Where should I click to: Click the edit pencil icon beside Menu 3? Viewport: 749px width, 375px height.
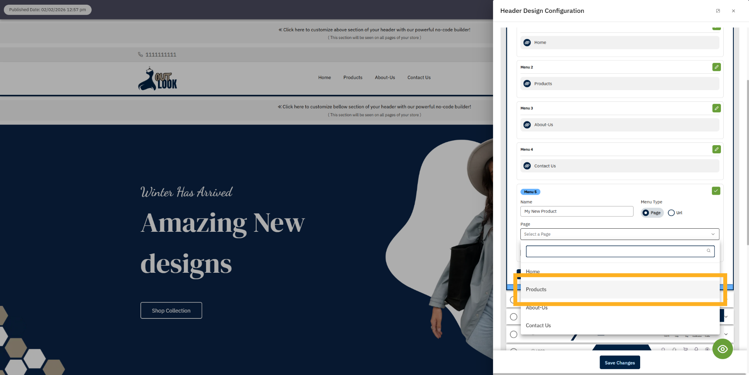[716, 108]
